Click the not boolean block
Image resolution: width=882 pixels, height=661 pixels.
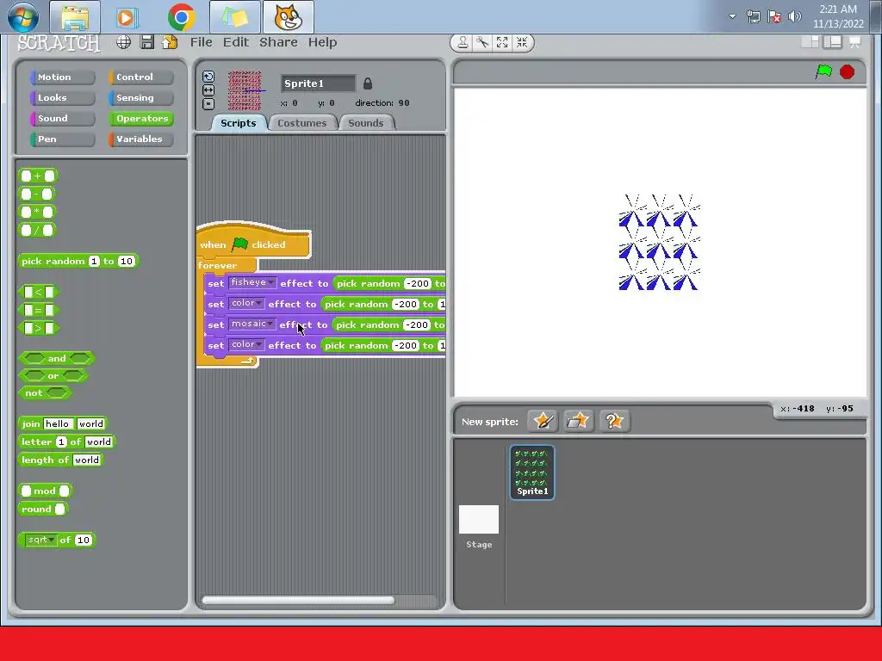pyautogui.click(x=45, y=392)
